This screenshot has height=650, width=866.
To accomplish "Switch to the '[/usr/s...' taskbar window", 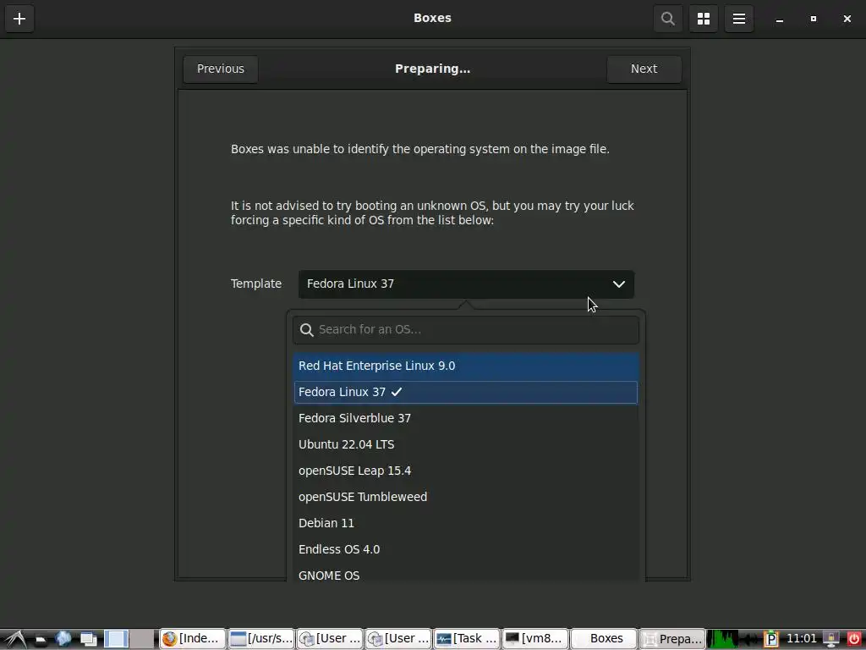I will click(260, 640).
